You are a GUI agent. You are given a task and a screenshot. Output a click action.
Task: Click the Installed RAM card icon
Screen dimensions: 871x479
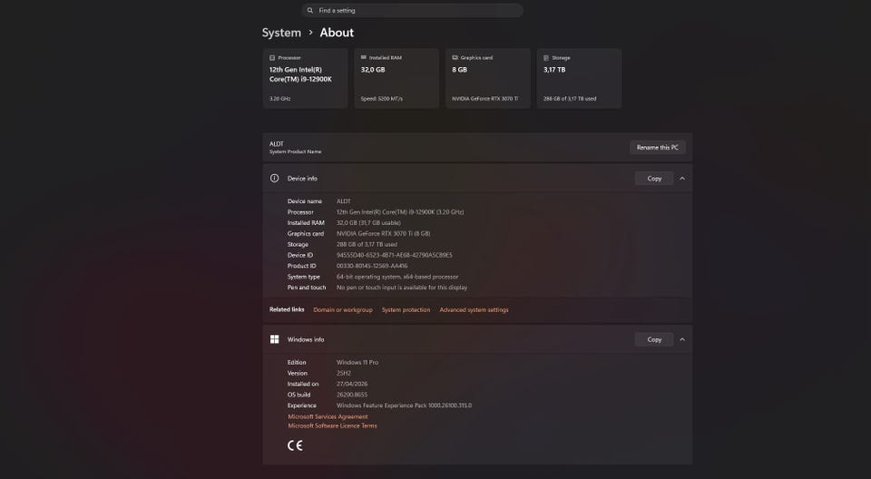(364, 57)
